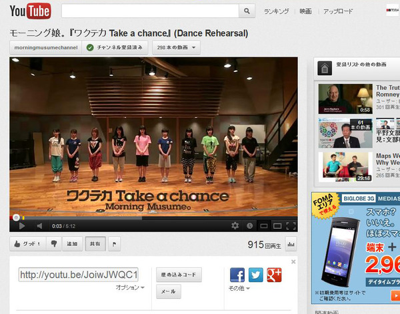Screen dimensions: 400x314
Task: Open The Truth Romney video title link
Action: point(388,91)
